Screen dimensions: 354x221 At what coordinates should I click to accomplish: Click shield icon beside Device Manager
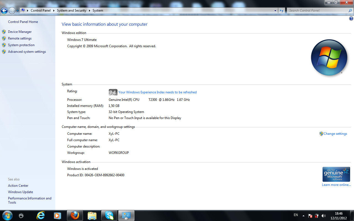pyautogui.click(x=4, y=32)
